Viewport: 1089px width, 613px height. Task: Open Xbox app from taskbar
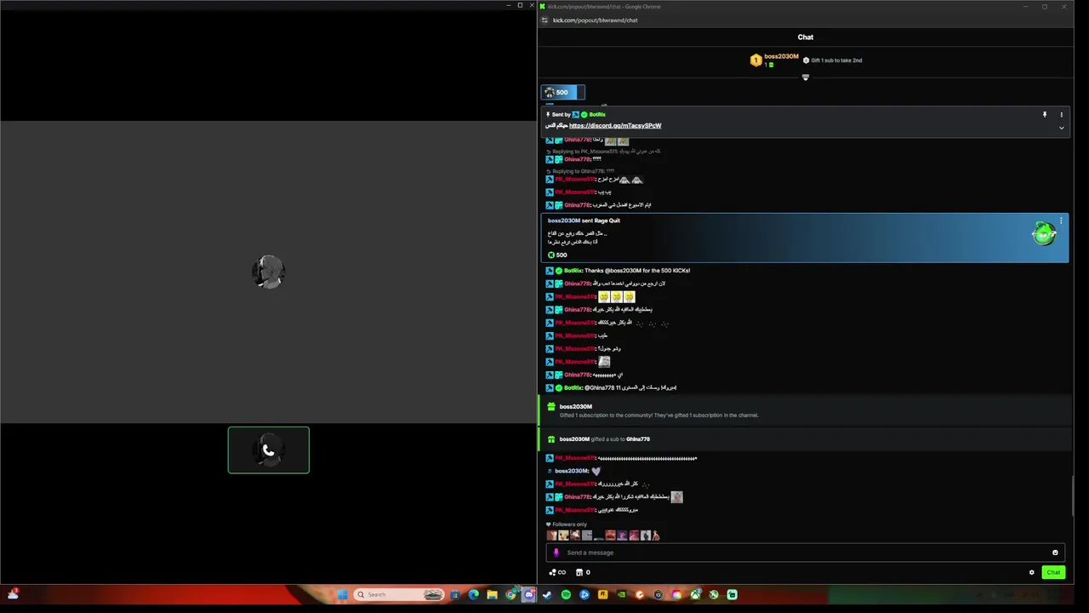(x=695, y=594)
